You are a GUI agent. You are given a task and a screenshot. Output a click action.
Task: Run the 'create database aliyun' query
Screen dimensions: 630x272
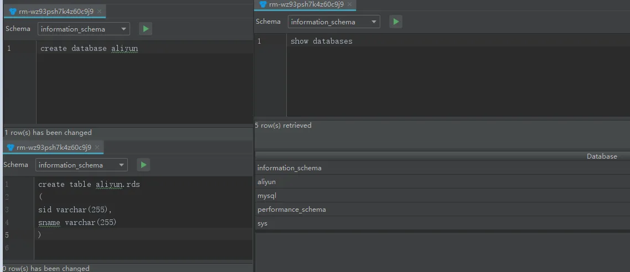pyautogui.click(x=146, y=29)
